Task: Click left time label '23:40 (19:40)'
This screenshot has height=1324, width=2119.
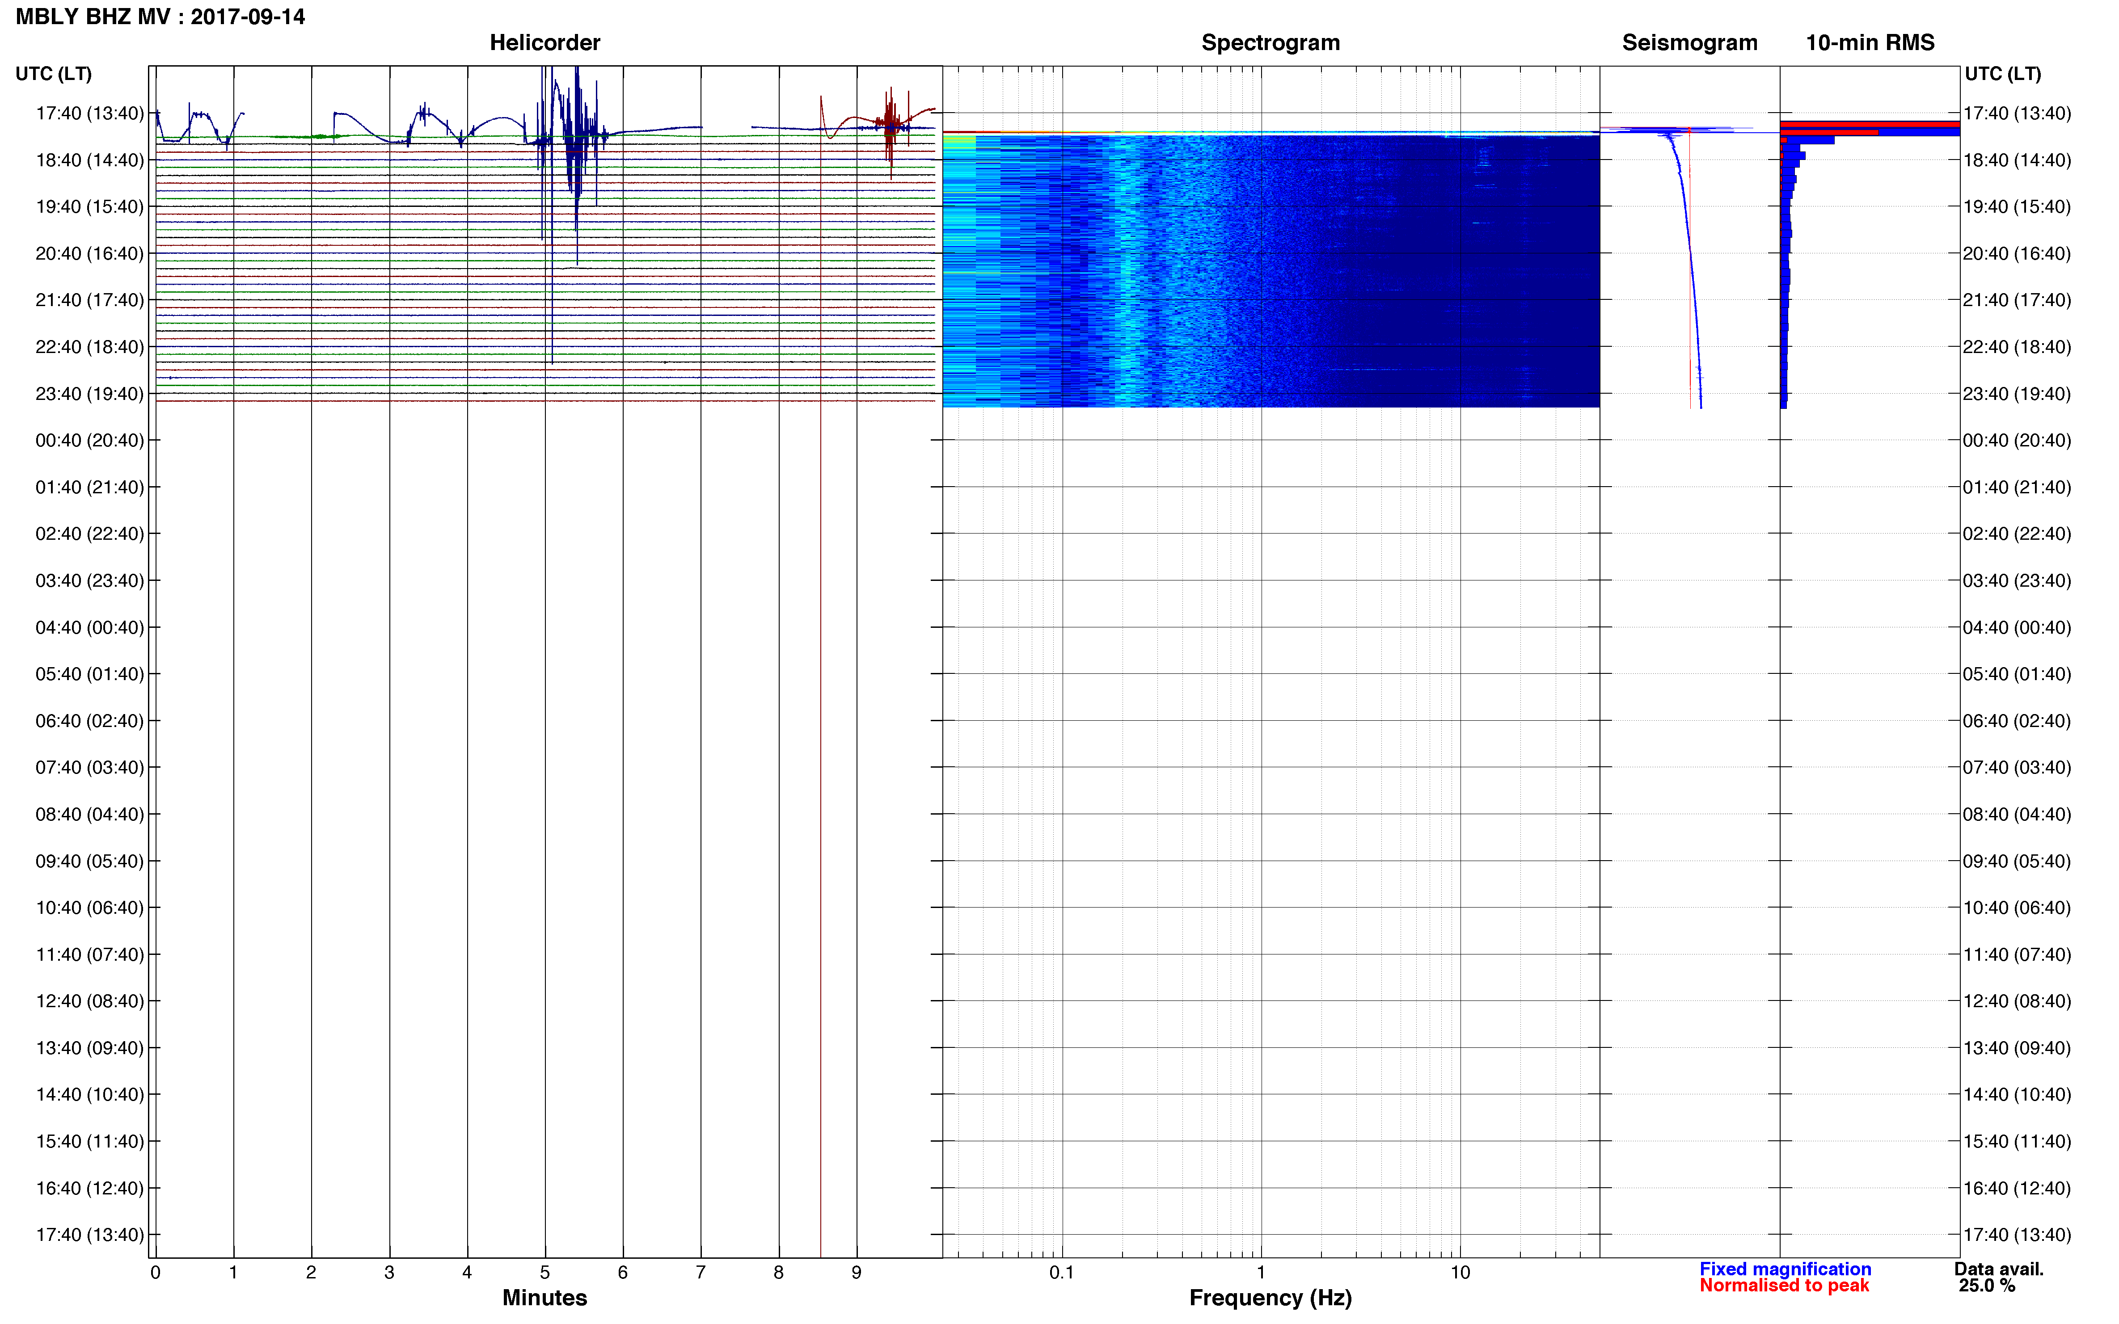Action: point(89,394)
